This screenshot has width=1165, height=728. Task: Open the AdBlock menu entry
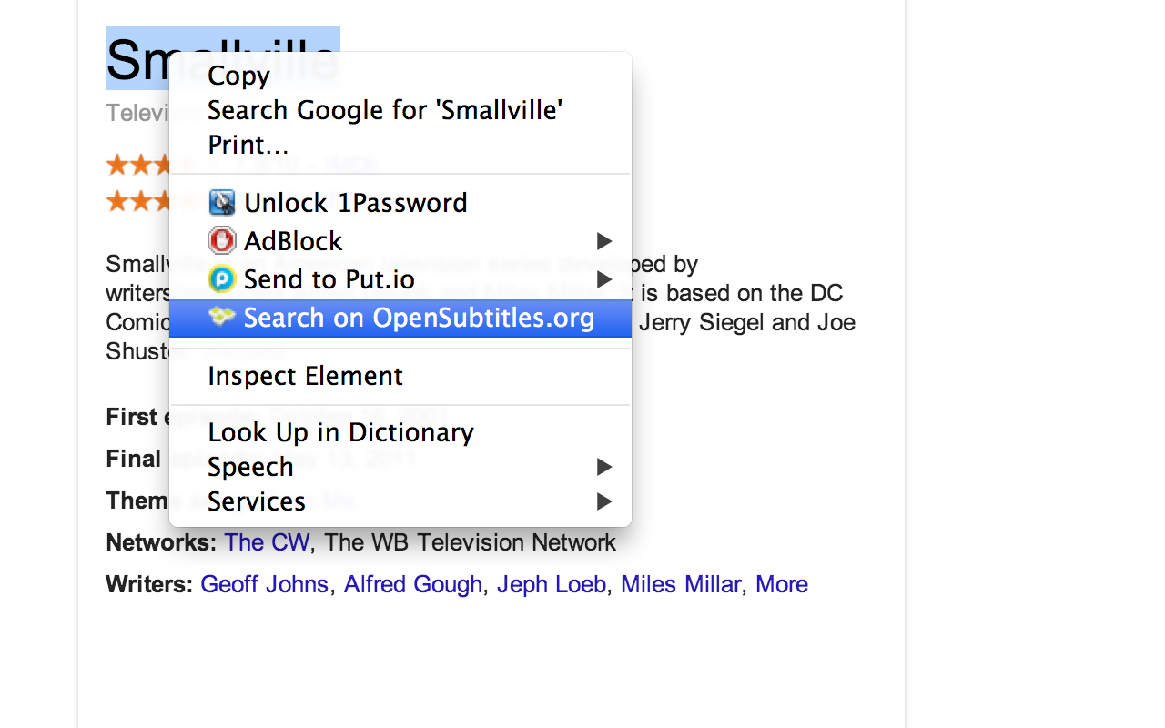coord(400,241)
